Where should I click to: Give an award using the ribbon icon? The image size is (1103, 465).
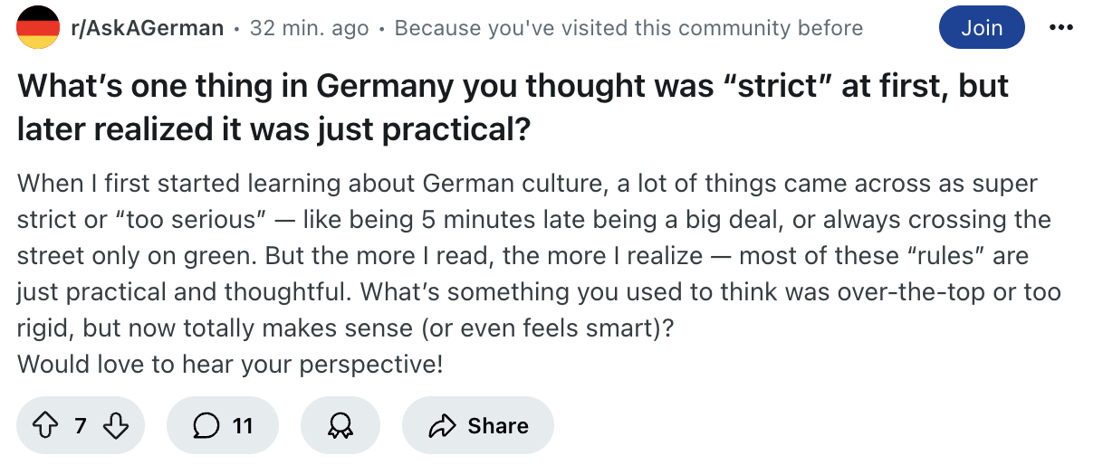point(340,425)
